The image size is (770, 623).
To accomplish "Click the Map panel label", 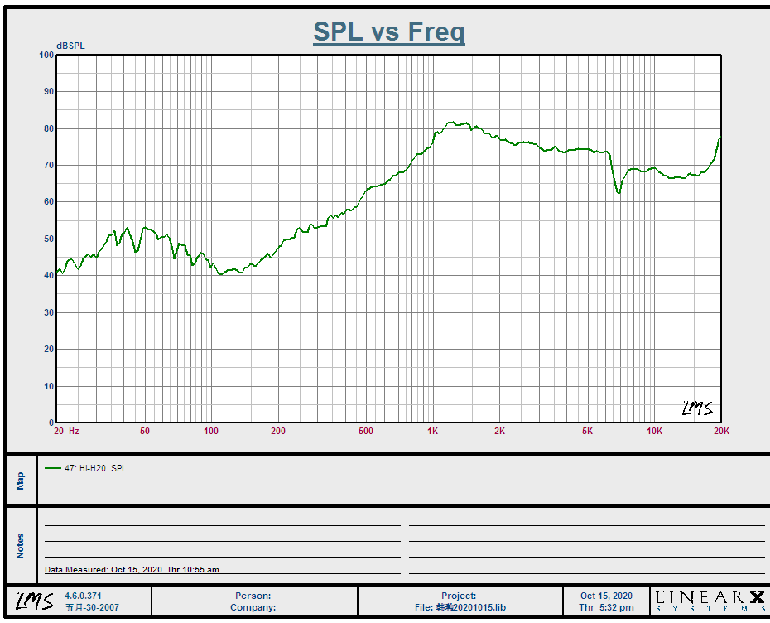I will tap(21, 480).
